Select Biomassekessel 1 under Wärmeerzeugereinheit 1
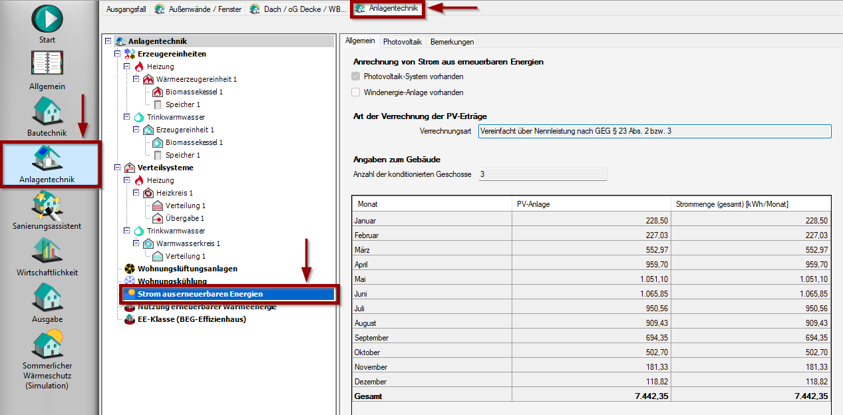The image size is (843, 415). pyautogui.click(x=194, y=92)
